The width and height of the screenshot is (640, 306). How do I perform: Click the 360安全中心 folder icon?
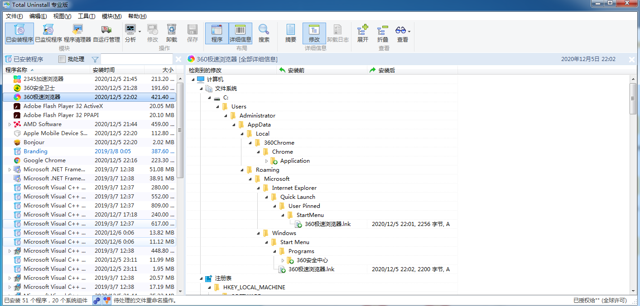[x=291, y=260]
